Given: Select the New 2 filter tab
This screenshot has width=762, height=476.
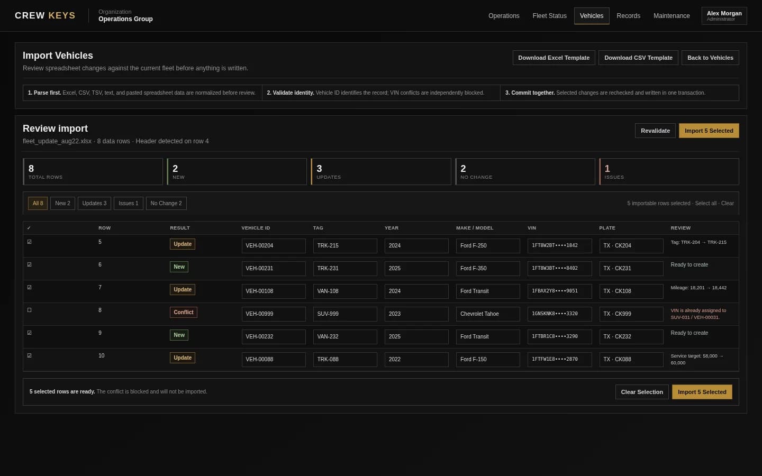Looking at the screenshot, I should 62,203.
